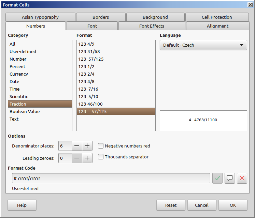Select the Currency category
Viewport: 255px width, 218px height.
40,74
